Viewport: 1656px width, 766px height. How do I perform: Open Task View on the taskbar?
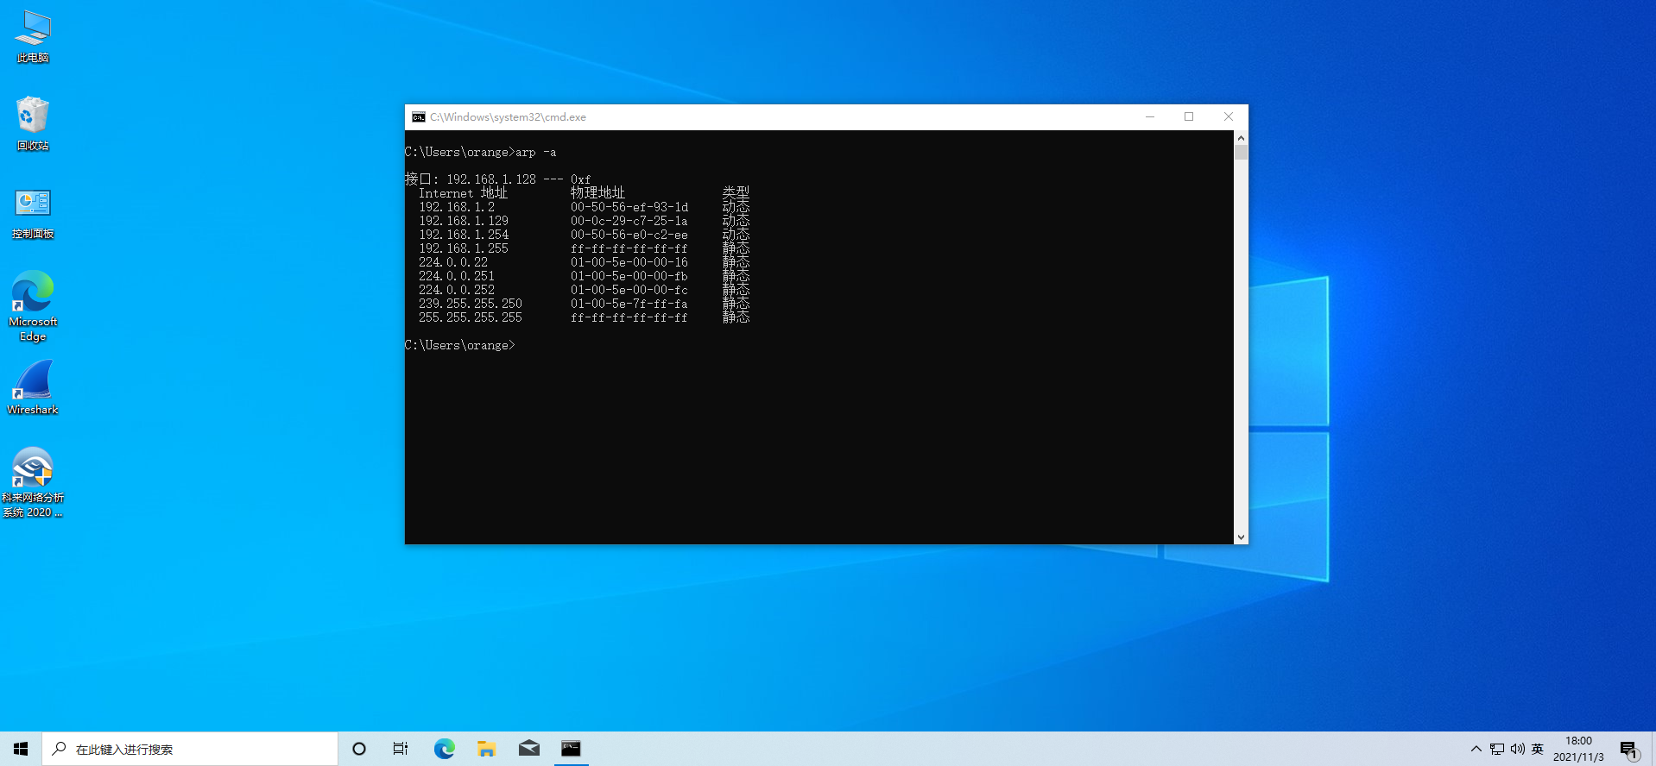(x=401, y=749)
